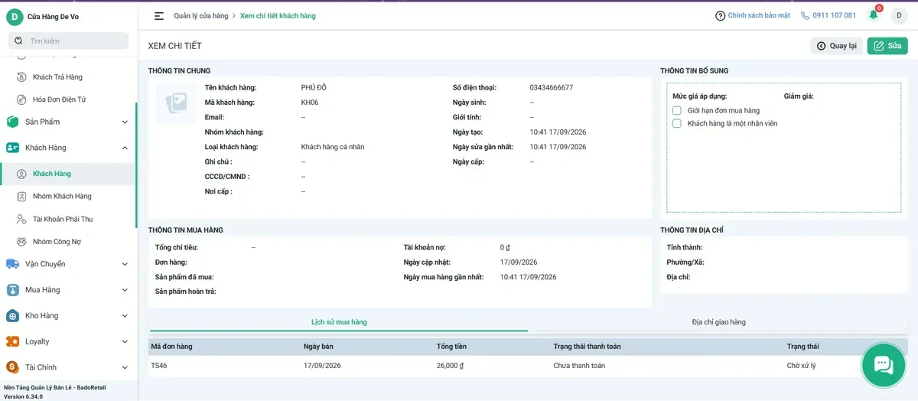918x401 pixels.
Task: Switch to Lịch sử mua hàng tab
Action: (x=339, y=322)
